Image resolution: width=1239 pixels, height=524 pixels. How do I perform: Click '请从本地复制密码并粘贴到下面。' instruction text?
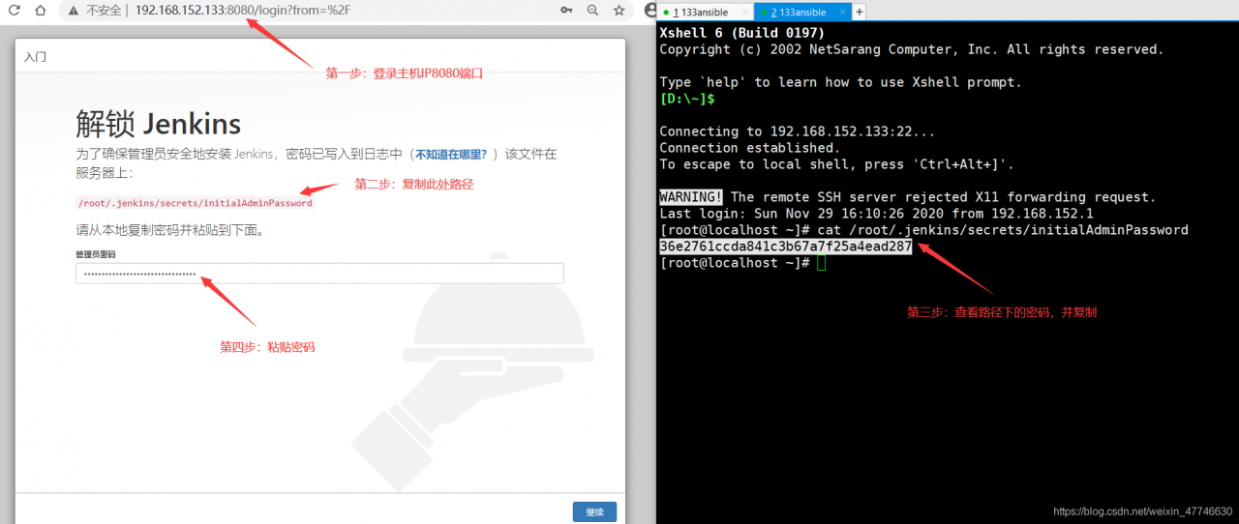170,231
